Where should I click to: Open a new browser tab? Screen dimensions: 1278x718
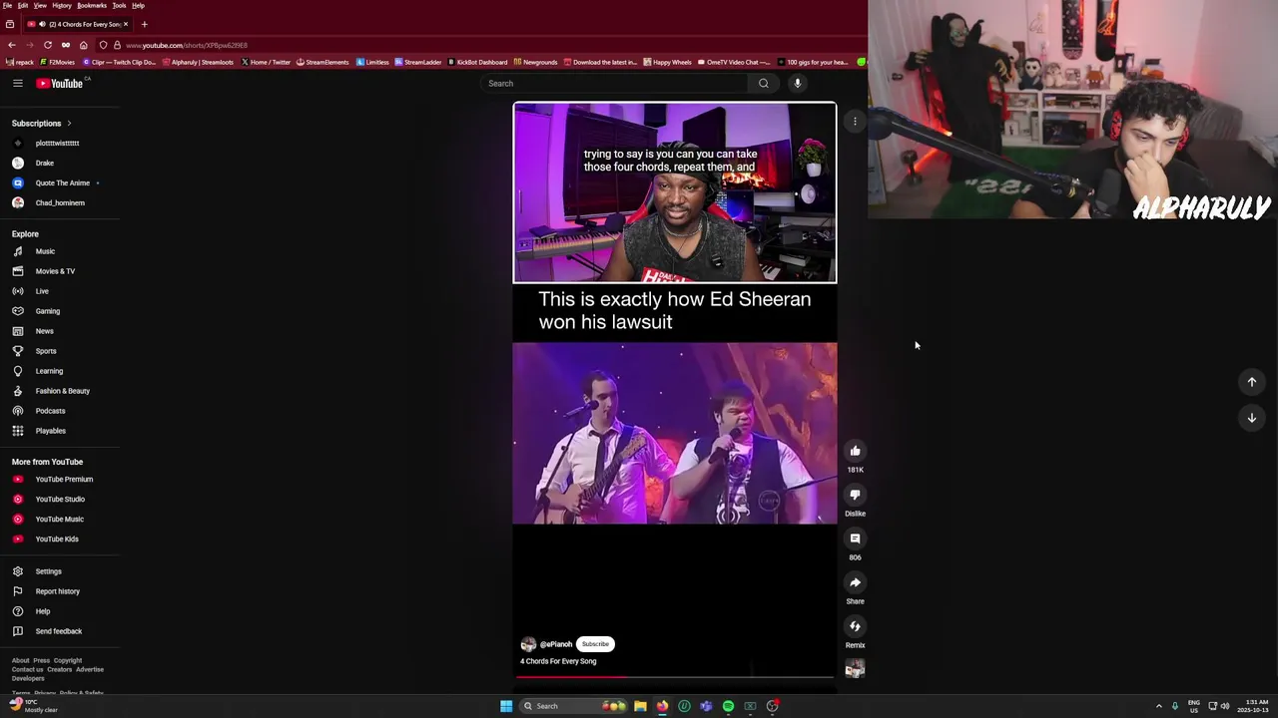coord(144,24)
